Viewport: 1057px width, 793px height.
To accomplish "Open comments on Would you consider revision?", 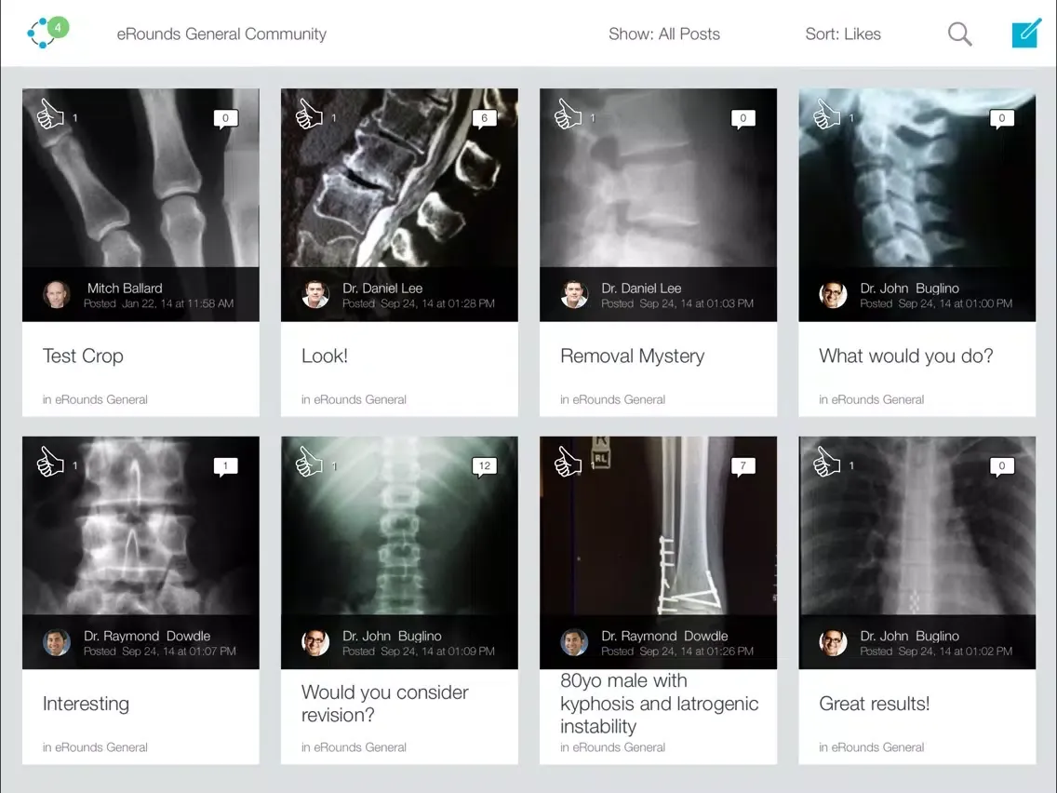I will click(x=484, y=466).
